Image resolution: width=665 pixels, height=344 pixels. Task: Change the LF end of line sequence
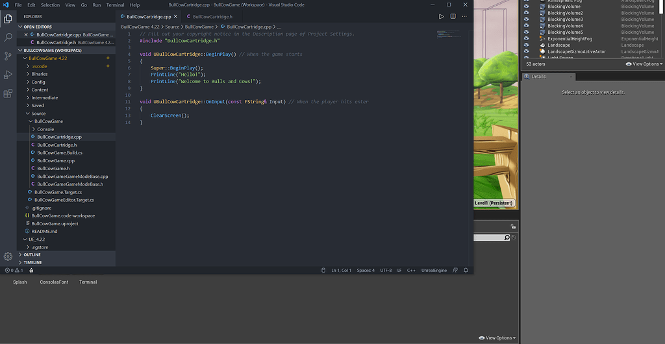coord(399,270)
